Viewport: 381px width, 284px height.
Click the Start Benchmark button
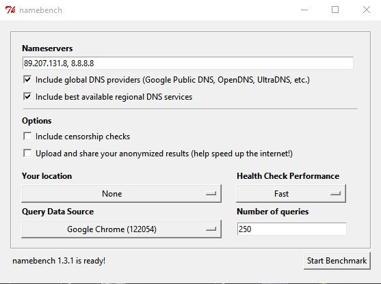[337, 261]
